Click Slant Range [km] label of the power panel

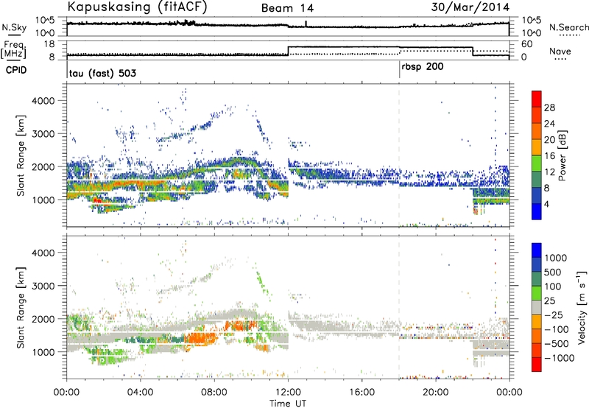21,155
